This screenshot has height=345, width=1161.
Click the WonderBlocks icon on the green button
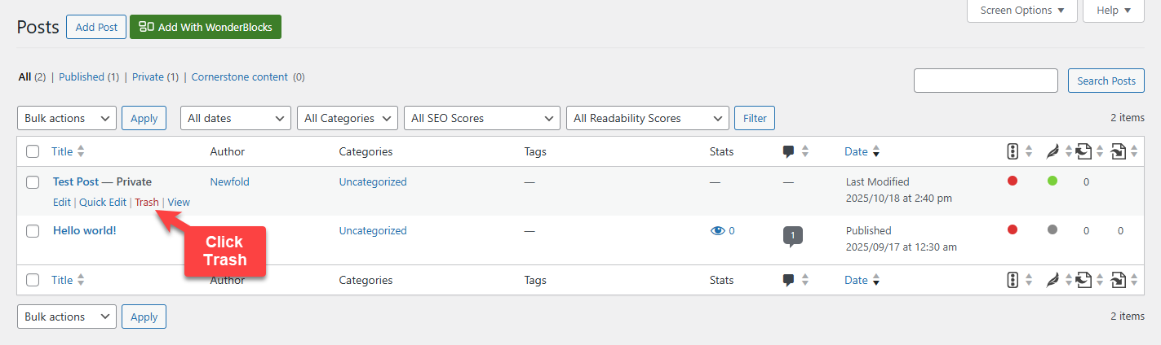[x=146, y=27]
